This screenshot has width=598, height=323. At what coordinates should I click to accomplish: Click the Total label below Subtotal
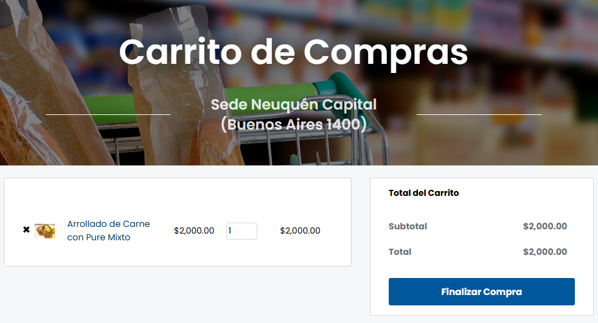[x=400, y=252]
